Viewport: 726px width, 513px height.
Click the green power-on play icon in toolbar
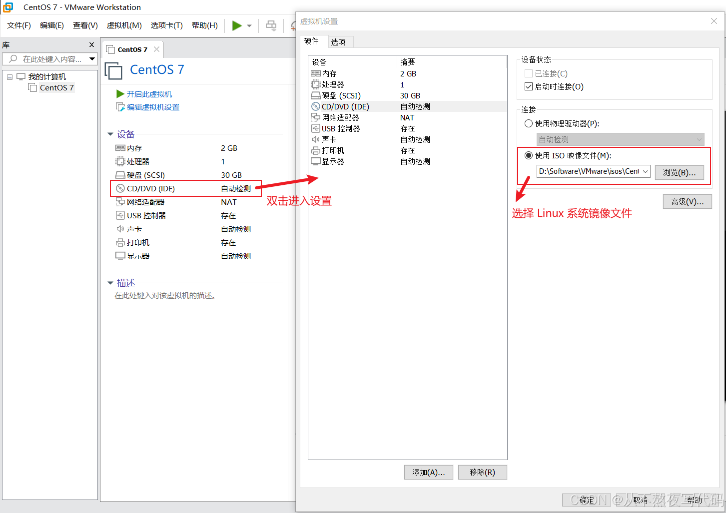pyautogui.click(x=237, y=25)
